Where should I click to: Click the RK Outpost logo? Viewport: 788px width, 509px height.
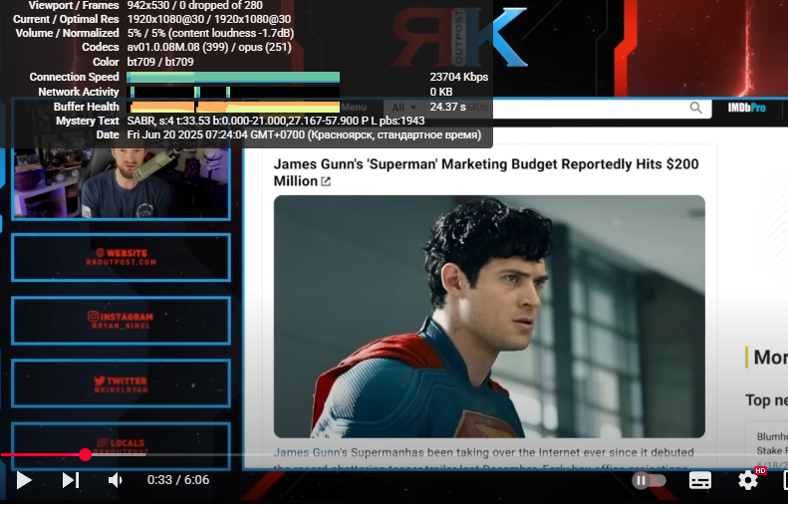click(460, 38)
